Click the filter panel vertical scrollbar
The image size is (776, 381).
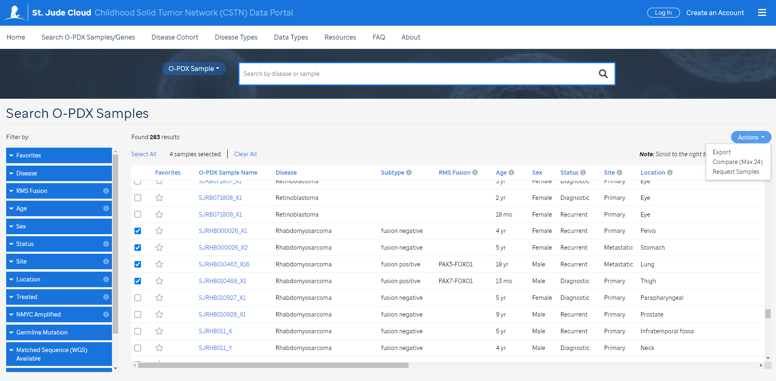click(x=115, y=244)
